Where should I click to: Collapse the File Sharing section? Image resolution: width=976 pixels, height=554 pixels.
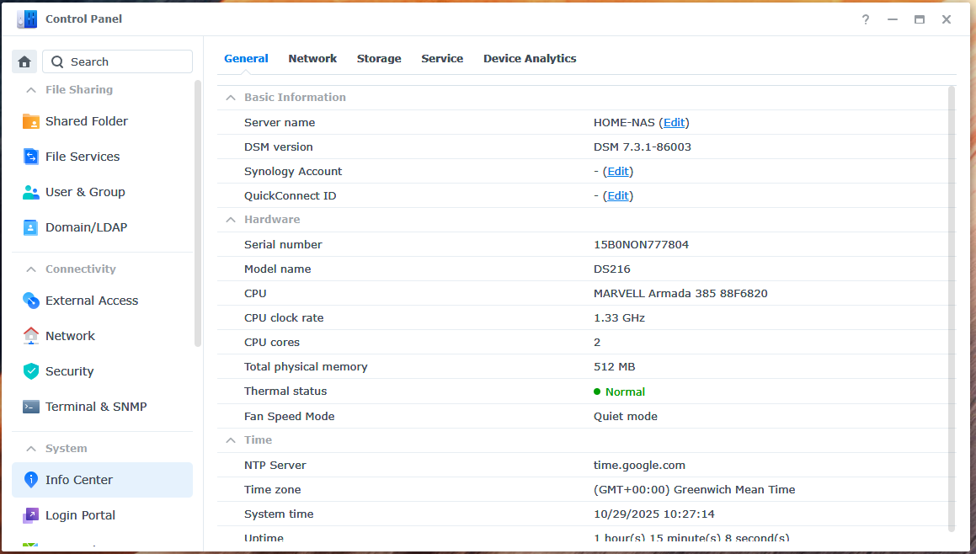(30, 90)
